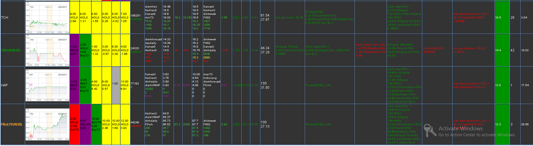
Task: Click HAP's purple WAIT signal cell
Action: pyautogui.click(x=74, y=85)
